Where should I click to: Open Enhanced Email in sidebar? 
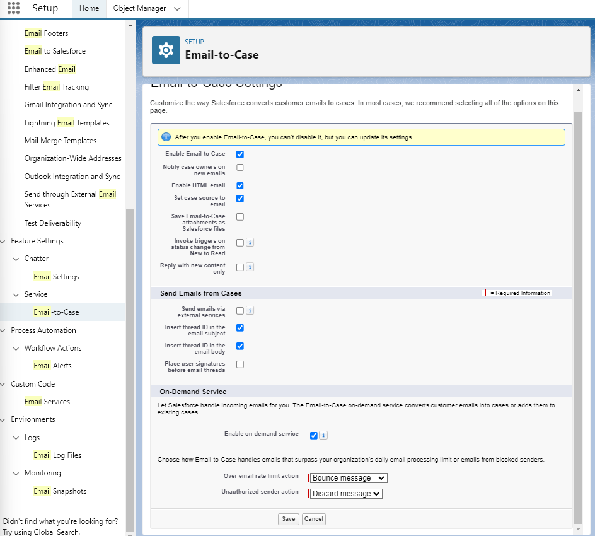50,69
